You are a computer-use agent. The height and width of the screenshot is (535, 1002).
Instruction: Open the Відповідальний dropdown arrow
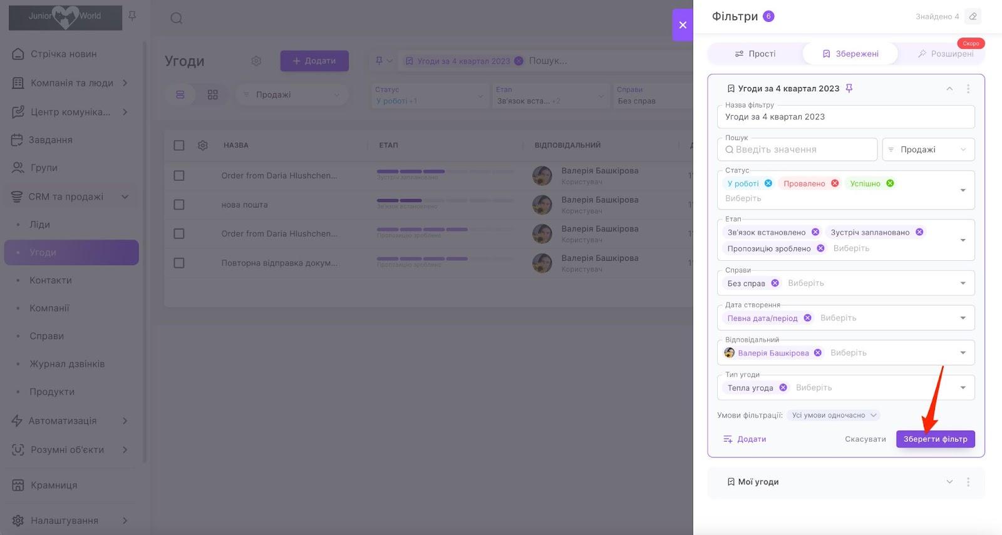pos(963,353)
